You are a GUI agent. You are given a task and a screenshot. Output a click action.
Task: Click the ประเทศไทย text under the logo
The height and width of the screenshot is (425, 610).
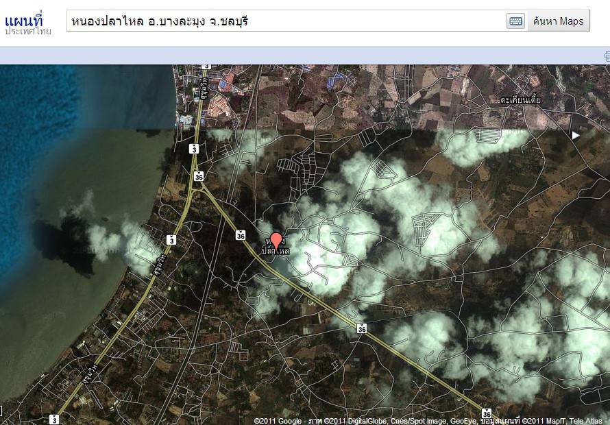click(28, 32)
